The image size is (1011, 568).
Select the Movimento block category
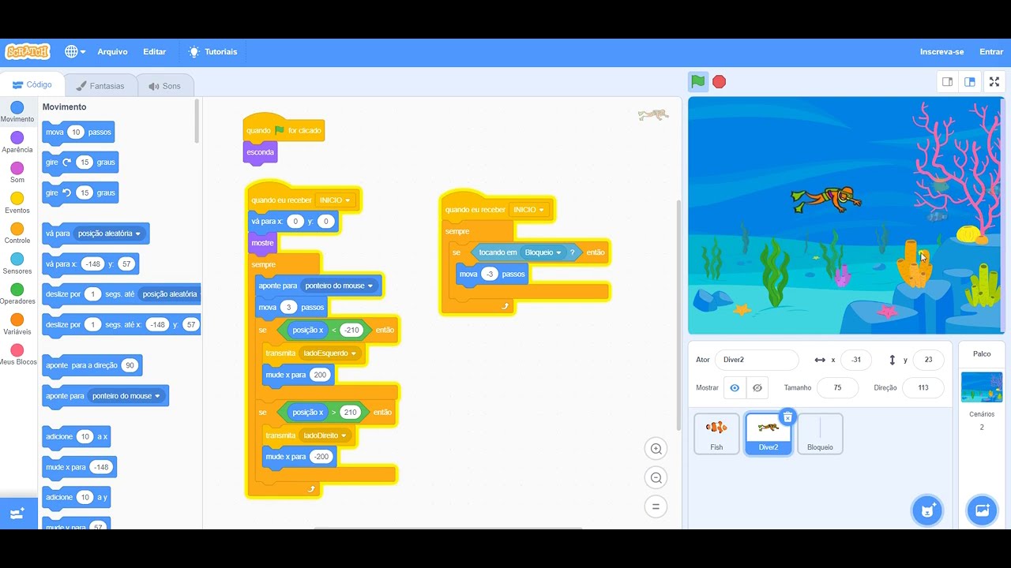pyautogui.click(x=17, y=111)
